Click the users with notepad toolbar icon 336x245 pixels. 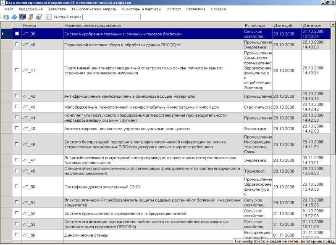point(39,17)
